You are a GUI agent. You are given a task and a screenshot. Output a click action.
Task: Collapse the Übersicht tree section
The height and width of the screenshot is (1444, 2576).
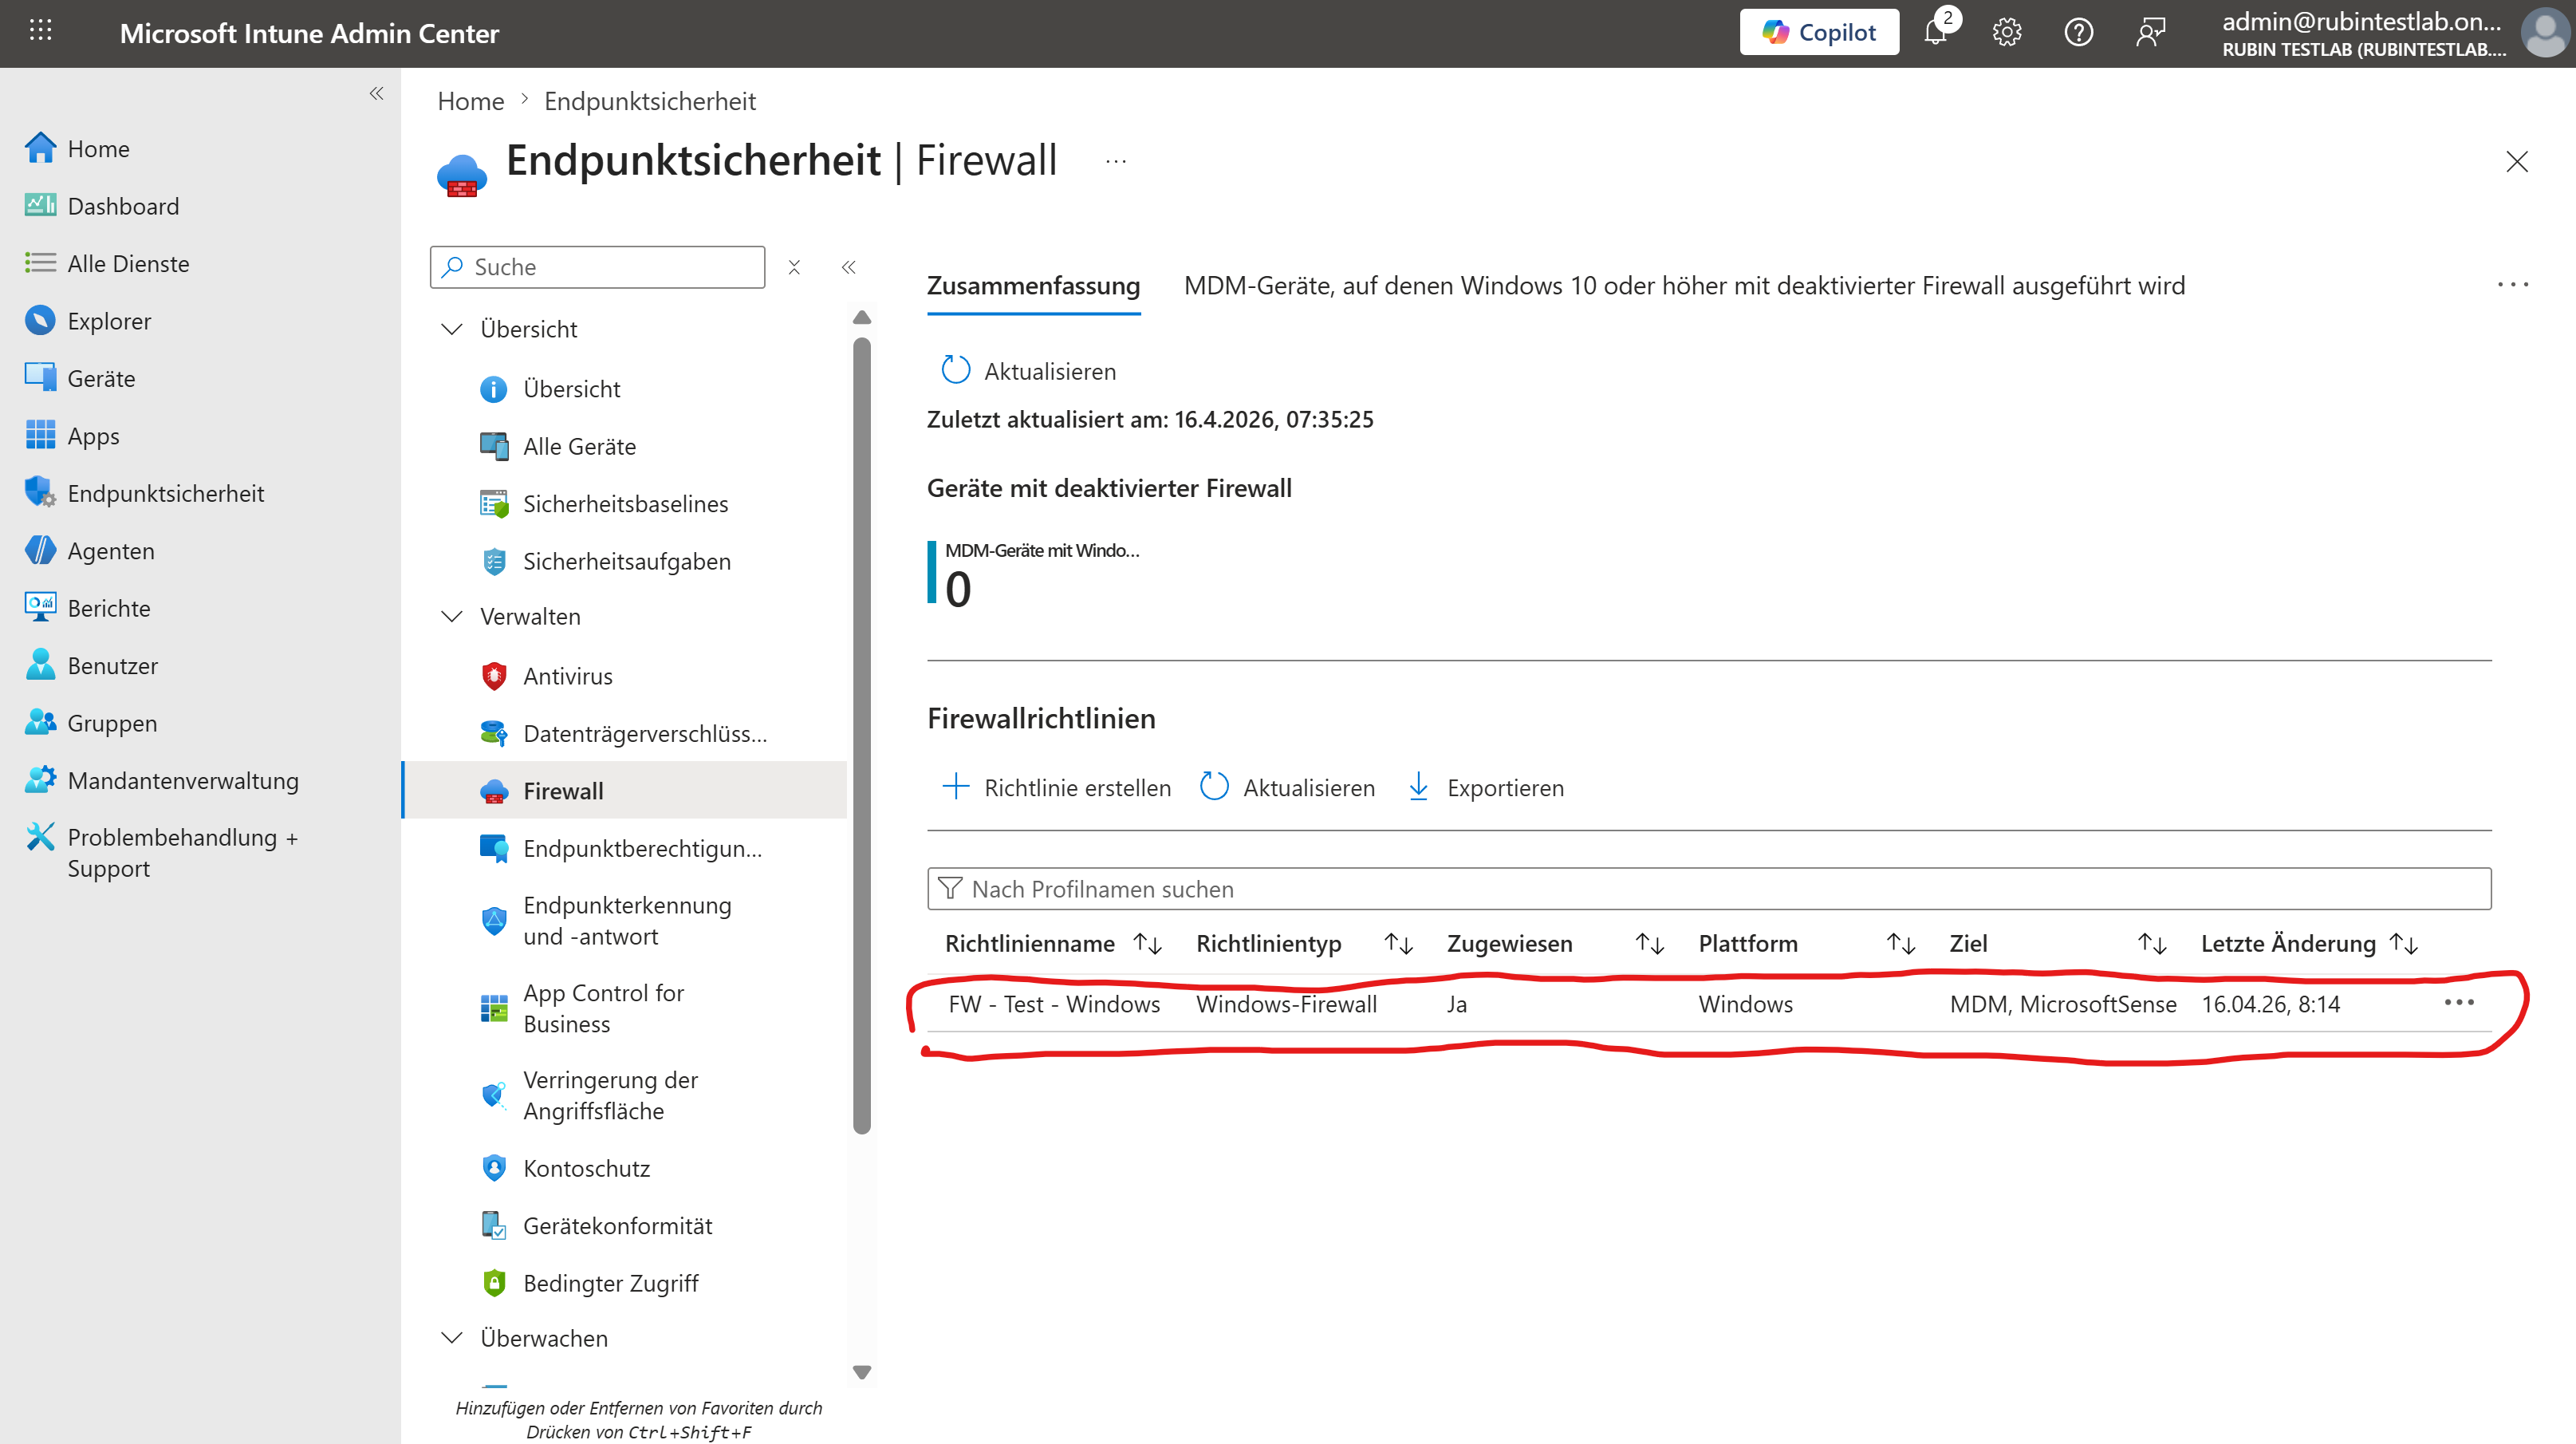tap(452, 329)
